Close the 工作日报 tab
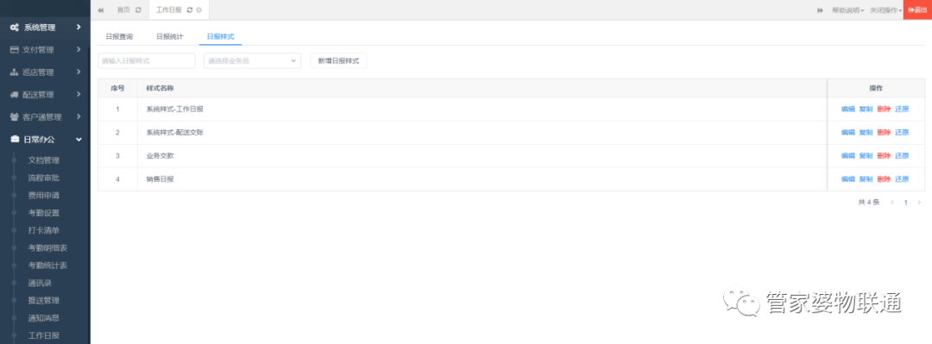The image size is (932, 344). point(199,10)
